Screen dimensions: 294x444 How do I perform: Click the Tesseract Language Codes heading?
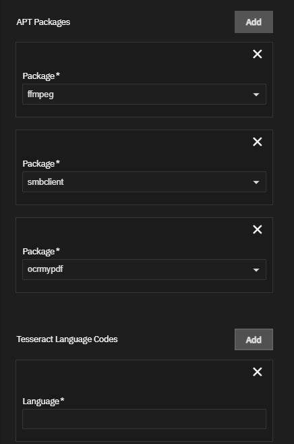click(x=67, y=339)
